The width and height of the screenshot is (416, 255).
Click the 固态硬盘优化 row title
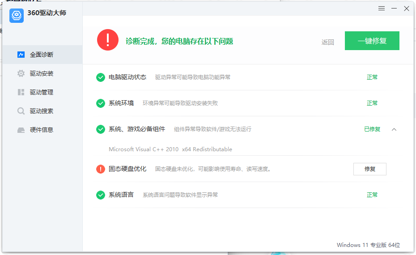(x=127, y=169)
